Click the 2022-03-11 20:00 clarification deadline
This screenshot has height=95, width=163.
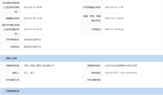point(114,18)
